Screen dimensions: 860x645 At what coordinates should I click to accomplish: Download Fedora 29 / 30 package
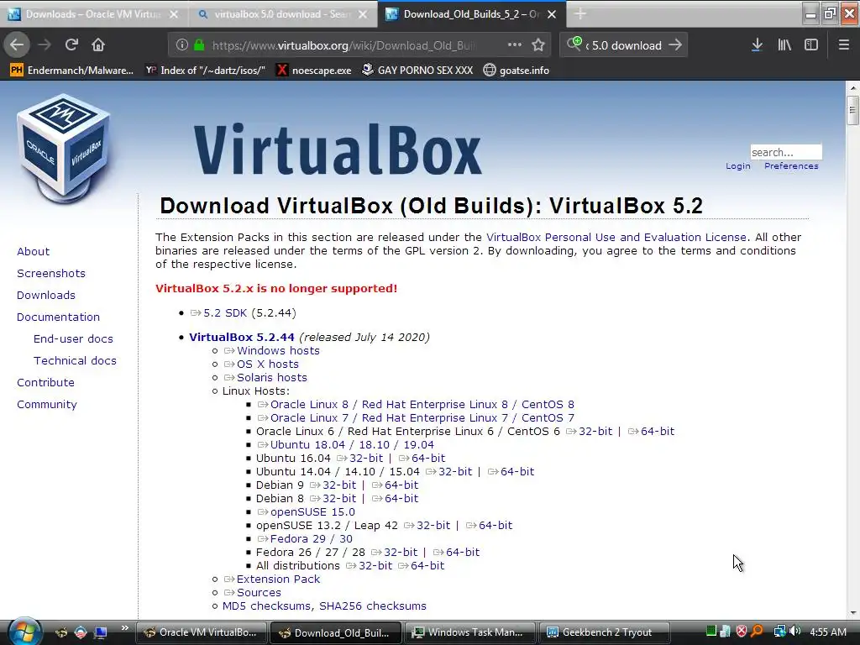311,538
